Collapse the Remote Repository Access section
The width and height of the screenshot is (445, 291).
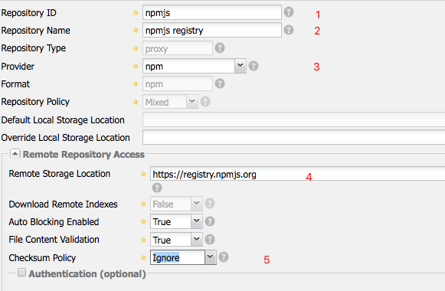[x=15, y=154]
